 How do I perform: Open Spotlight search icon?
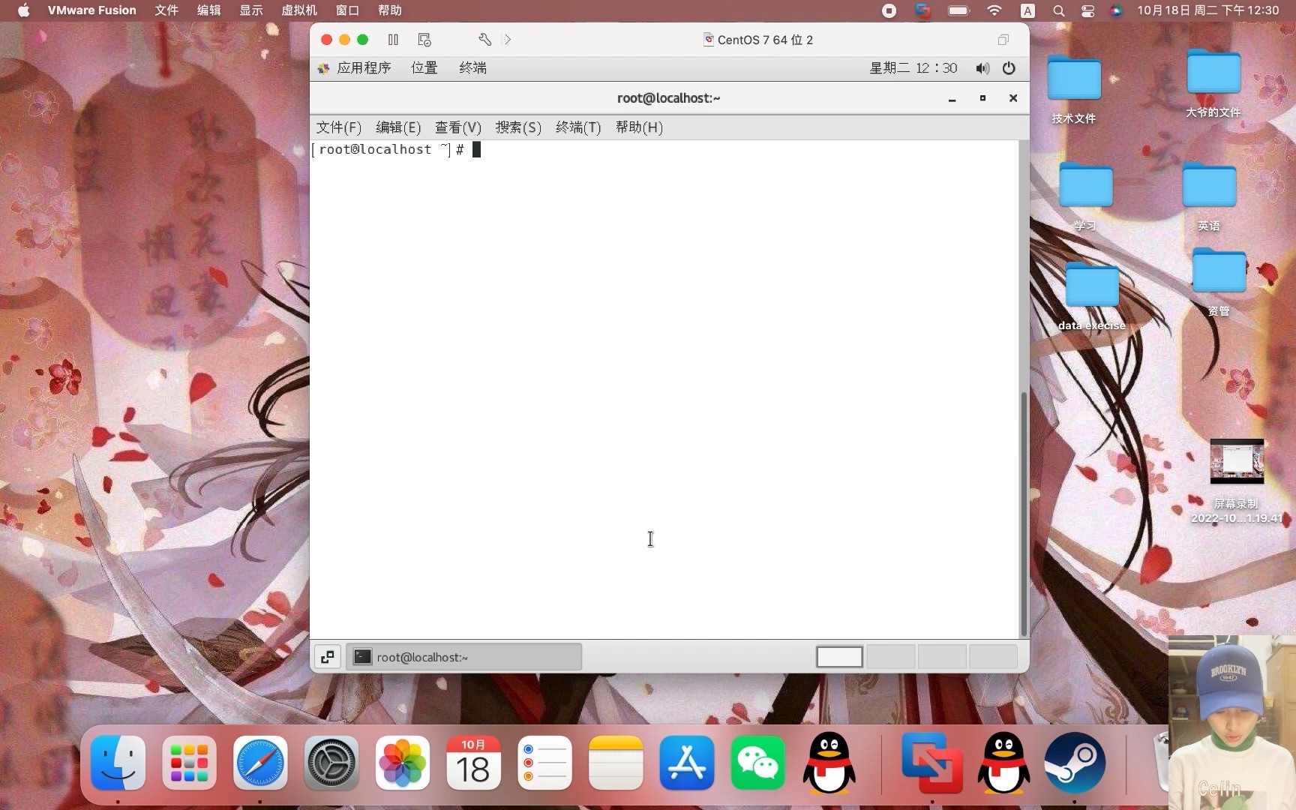click(x=1058, y=10)
